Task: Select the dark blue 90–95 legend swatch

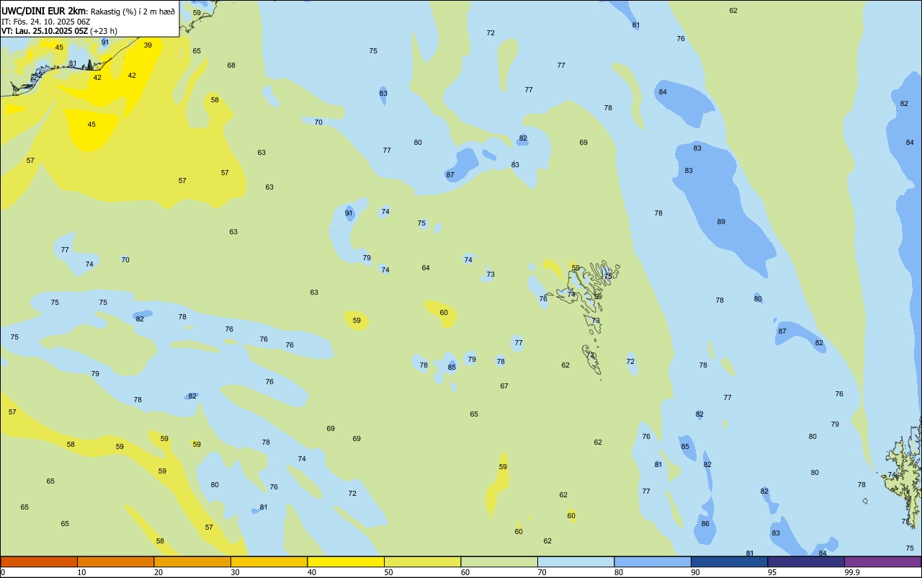Action: coord(729,561)
